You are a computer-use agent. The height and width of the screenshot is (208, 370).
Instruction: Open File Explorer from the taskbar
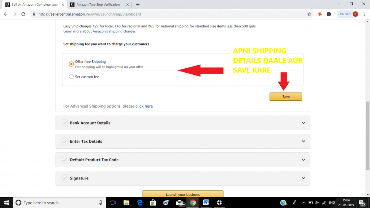pos(126,203)
